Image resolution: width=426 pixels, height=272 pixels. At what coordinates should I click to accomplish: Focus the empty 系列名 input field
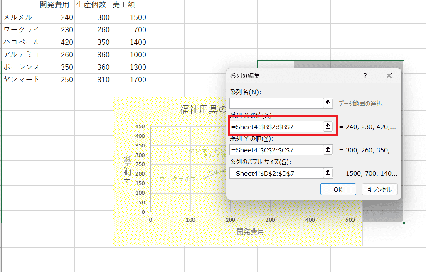click(276, 103)
